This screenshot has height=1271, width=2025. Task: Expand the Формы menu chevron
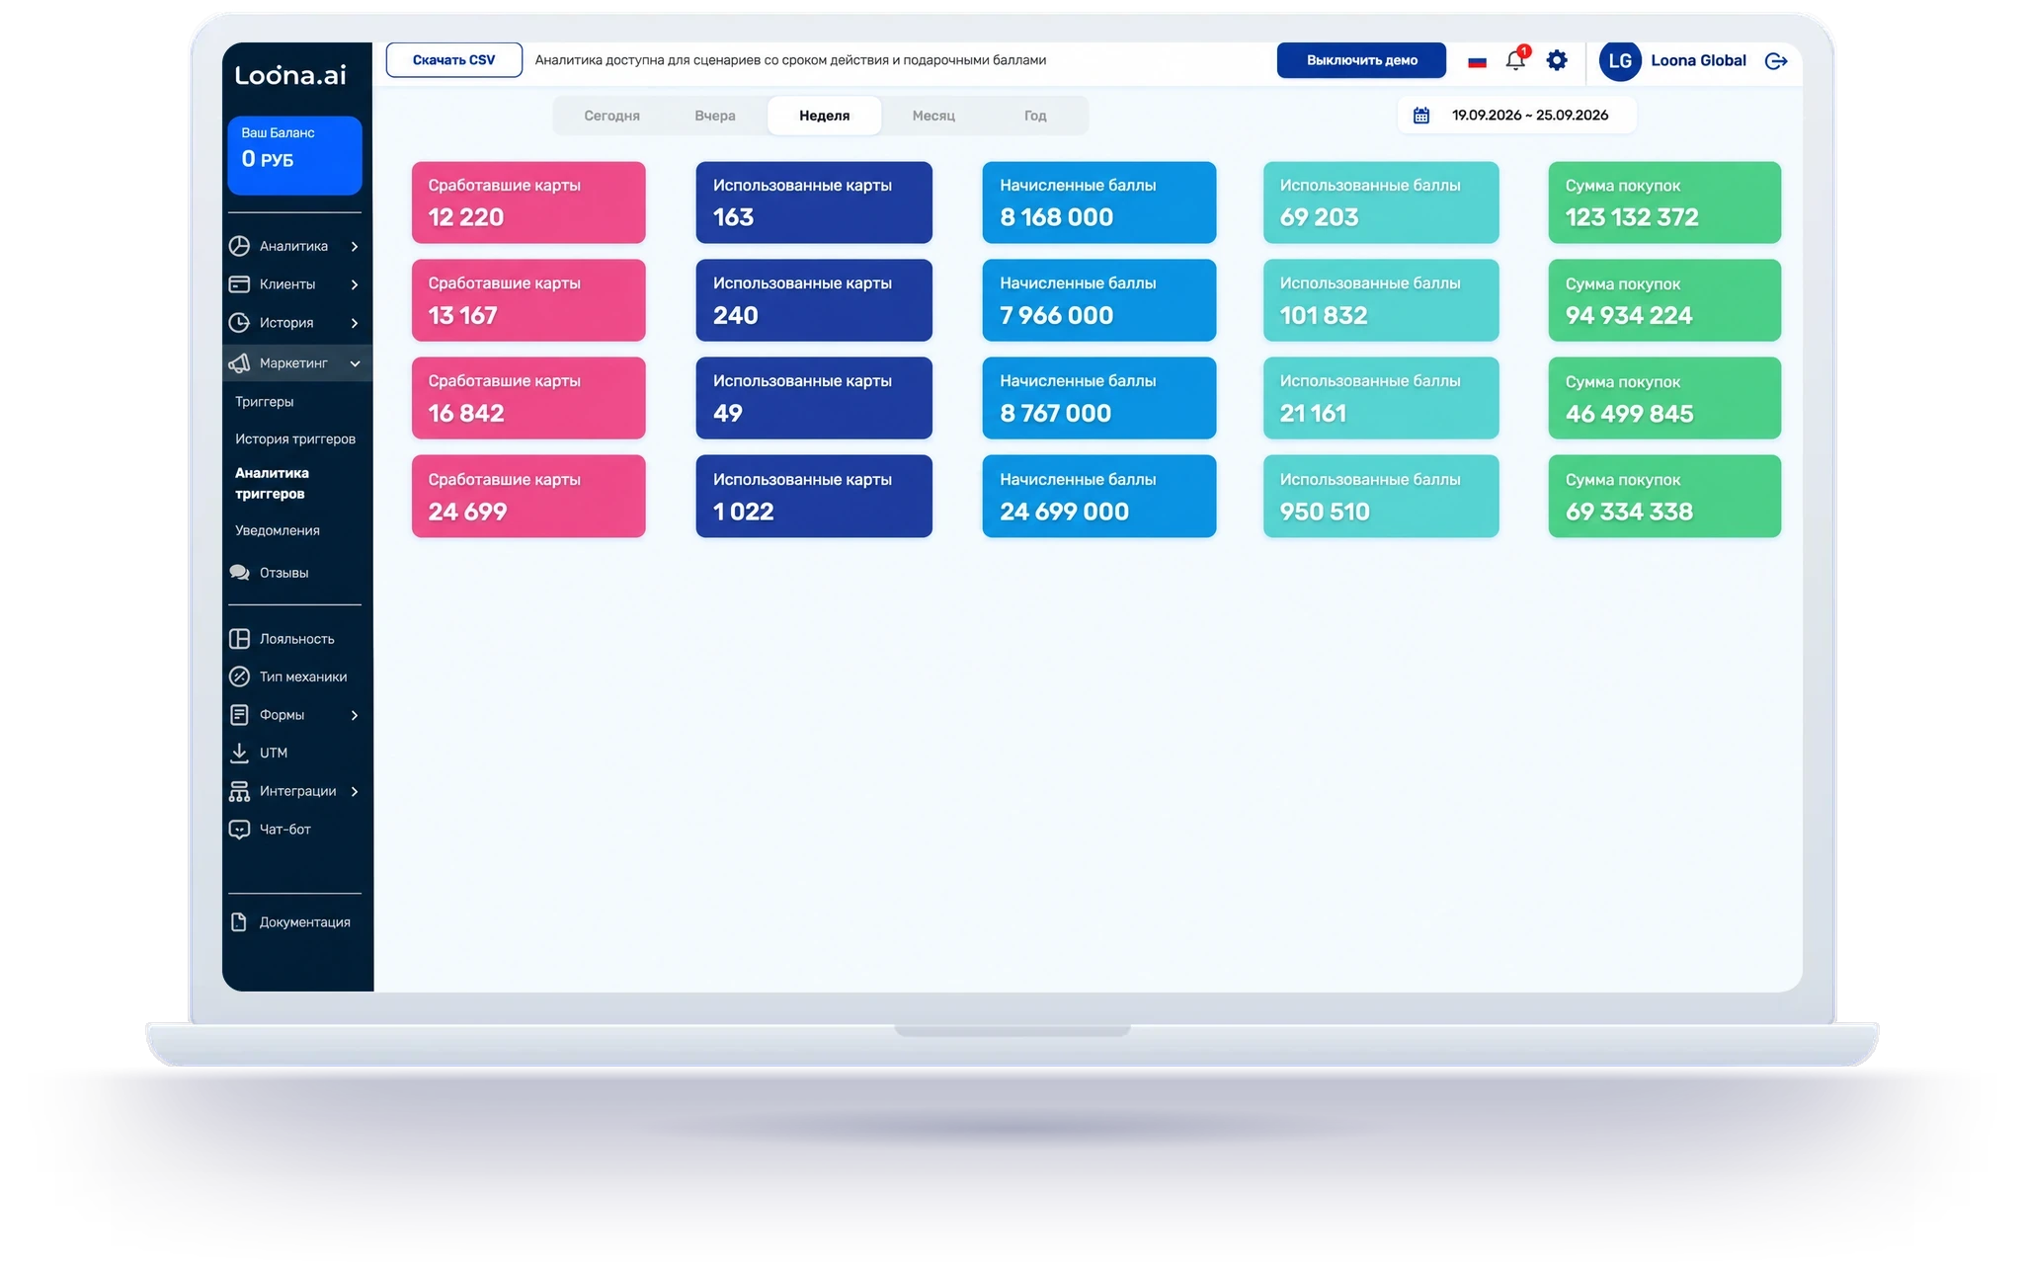point(355,715)
